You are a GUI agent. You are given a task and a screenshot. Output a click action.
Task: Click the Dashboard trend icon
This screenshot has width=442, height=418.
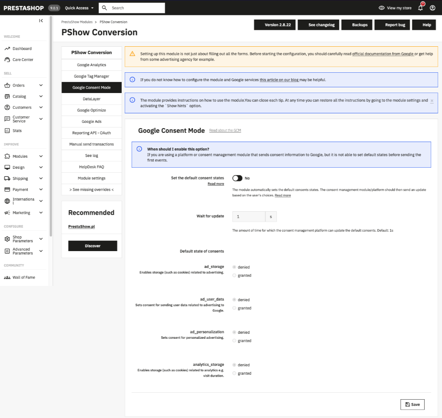point(7,49)
